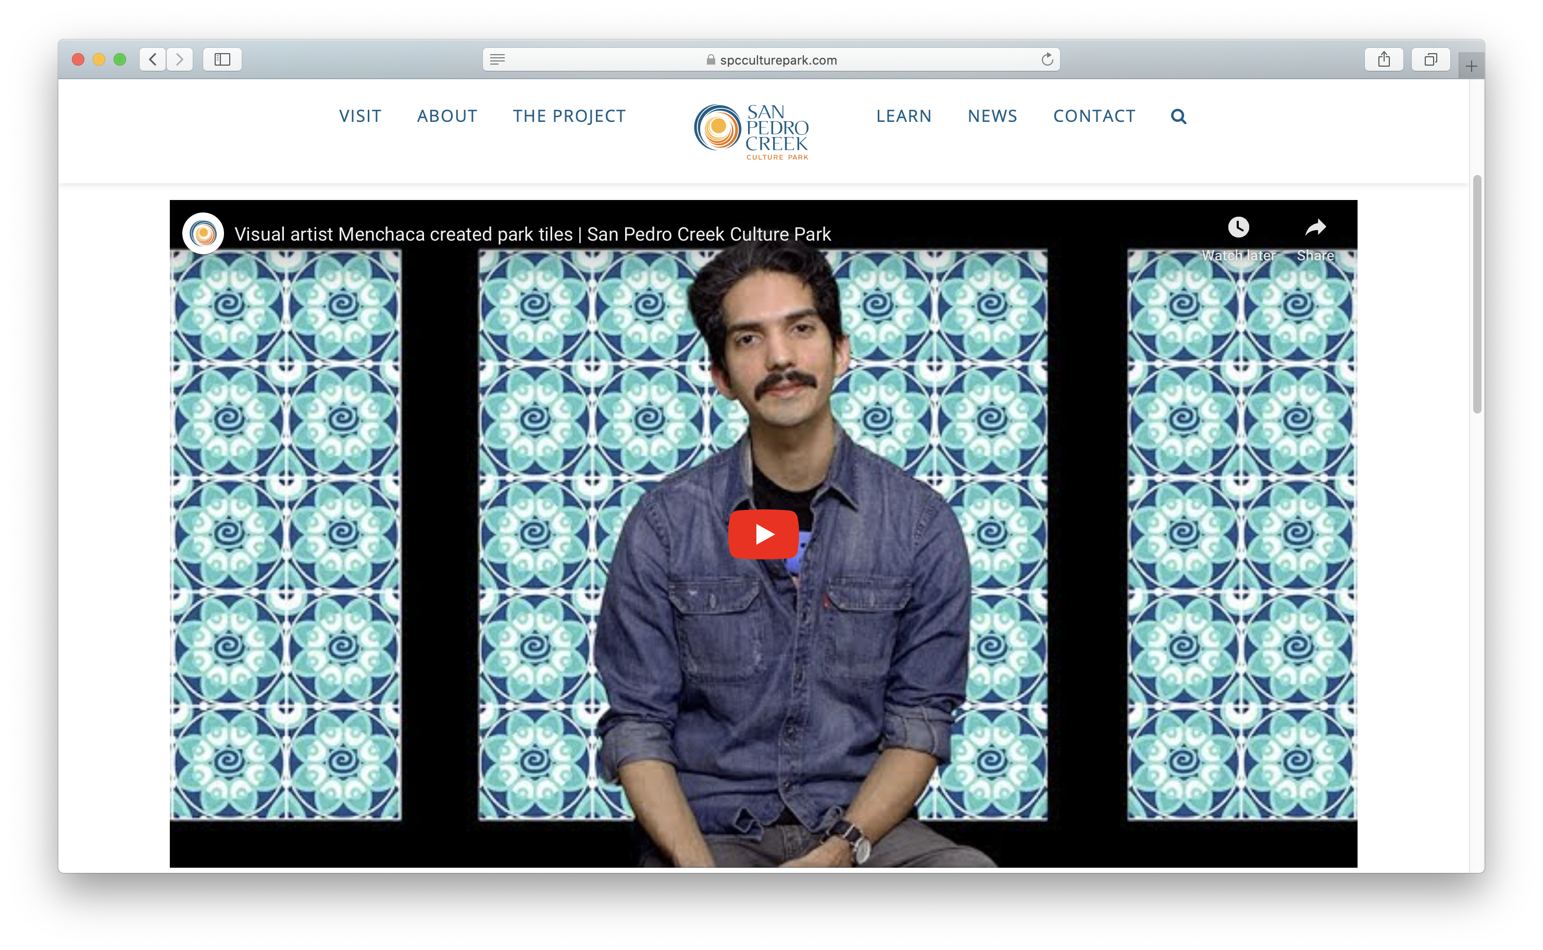Go back with the browser back arrow
This screenshot has width=1543, height=950.
pos(153,60)
